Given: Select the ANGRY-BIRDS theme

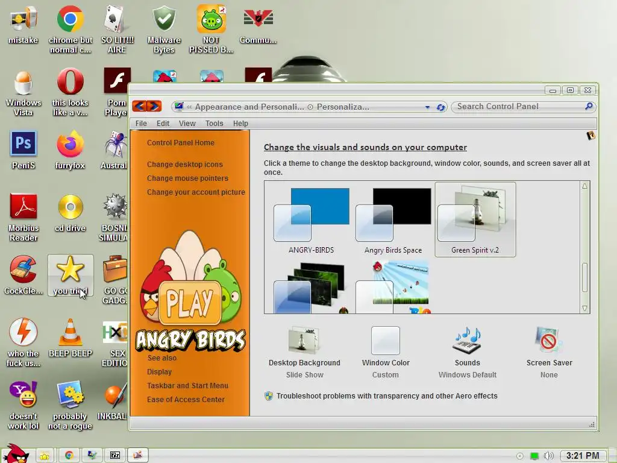Looking at the screenshot, I should coord(312,221).
